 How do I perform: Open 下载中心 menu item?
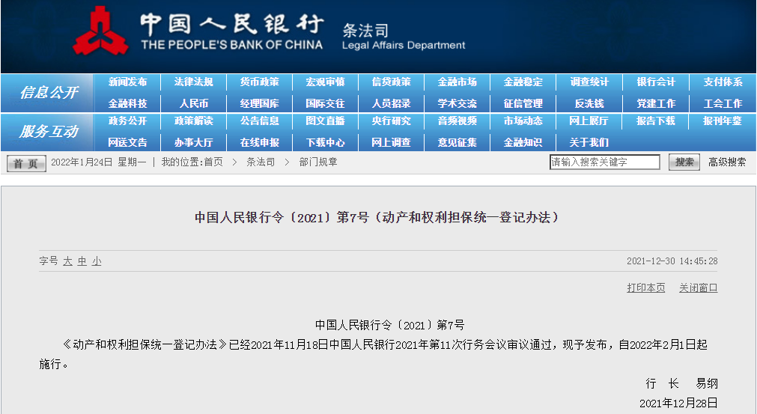click(326, 142)
